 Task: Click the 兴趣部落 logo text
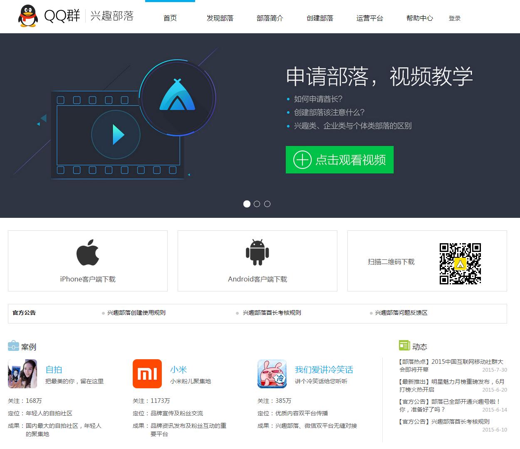pyautogui.click(x=112, y=16)
